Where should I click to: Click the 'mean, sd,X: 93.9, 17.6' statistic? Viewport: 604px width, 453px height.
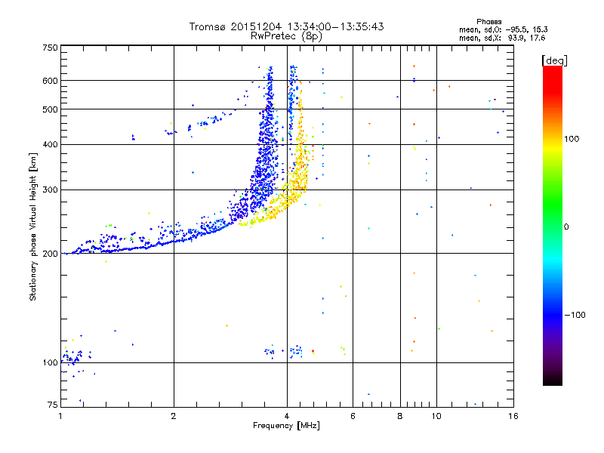pyautogui.click(x=502, y=38)
